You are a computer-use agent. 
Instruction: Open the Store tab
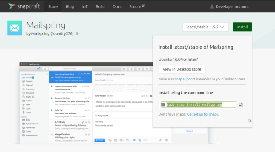coord(53,6)
